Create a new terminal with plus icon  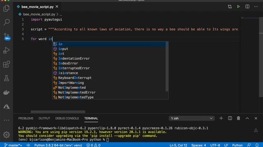tap(221, 118)
